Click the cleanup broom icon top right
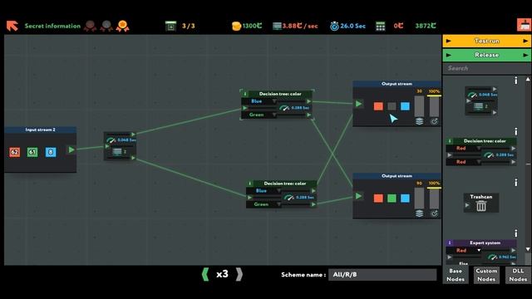Viewport: 532px width, 299px height. pyautogui.click(x=524, y=26)
